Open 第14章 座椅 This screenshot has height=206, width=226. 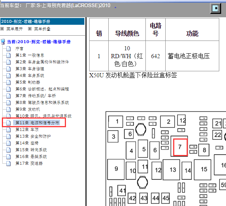(27, 143)
